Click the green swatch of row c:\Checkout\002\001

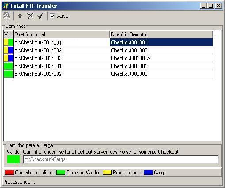point(8,66)
